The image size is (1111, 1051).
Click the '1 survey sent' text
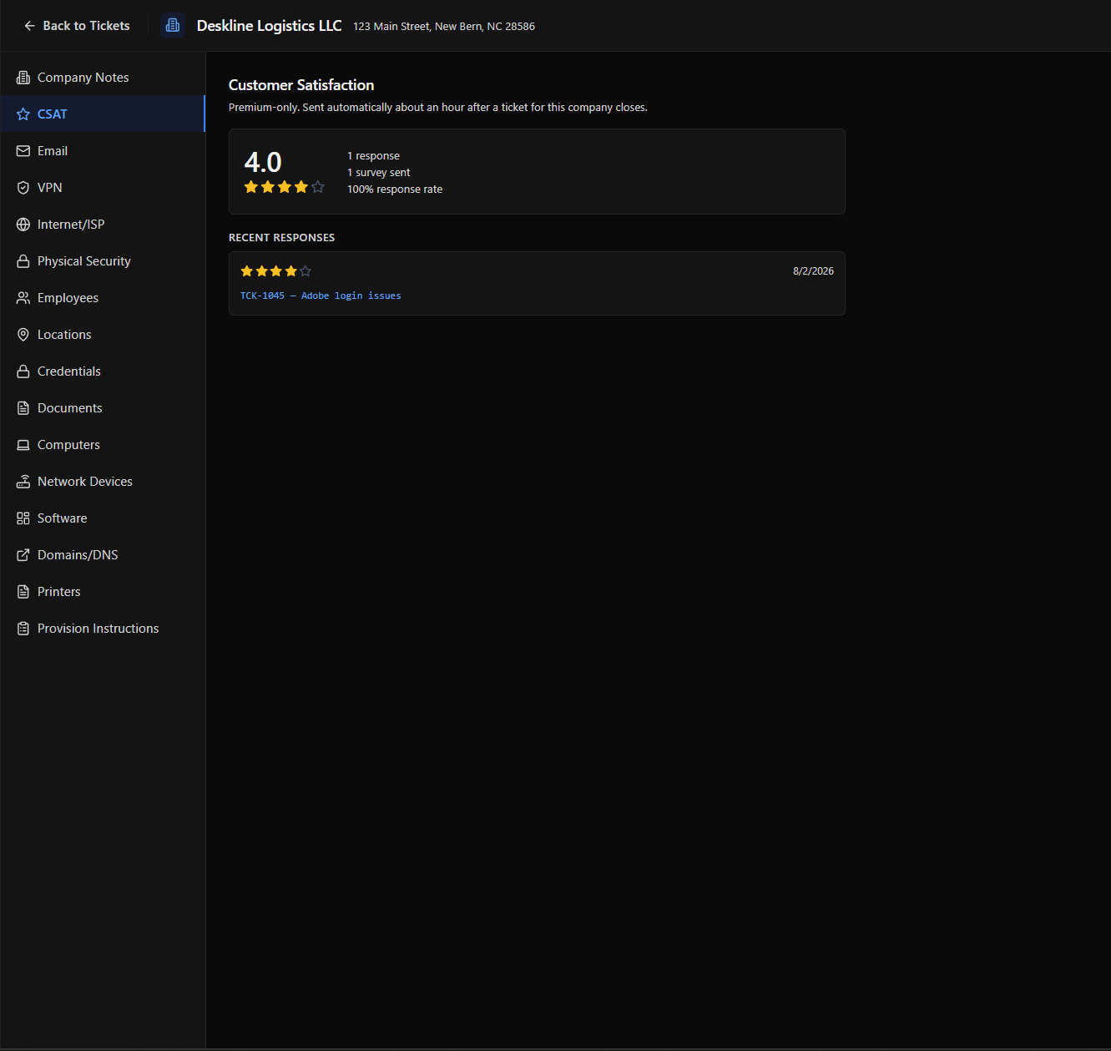[379, 173]
